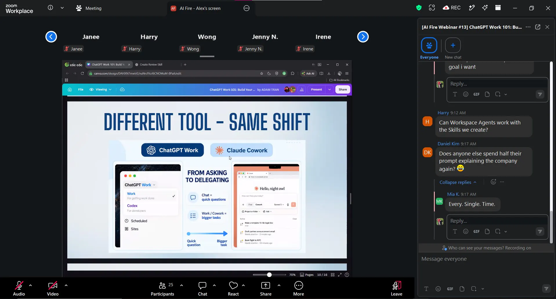The height and width of the screenshot is (299, 556).
Task: Switch to Create Review Skill browser tab
Action: [151, 65]
